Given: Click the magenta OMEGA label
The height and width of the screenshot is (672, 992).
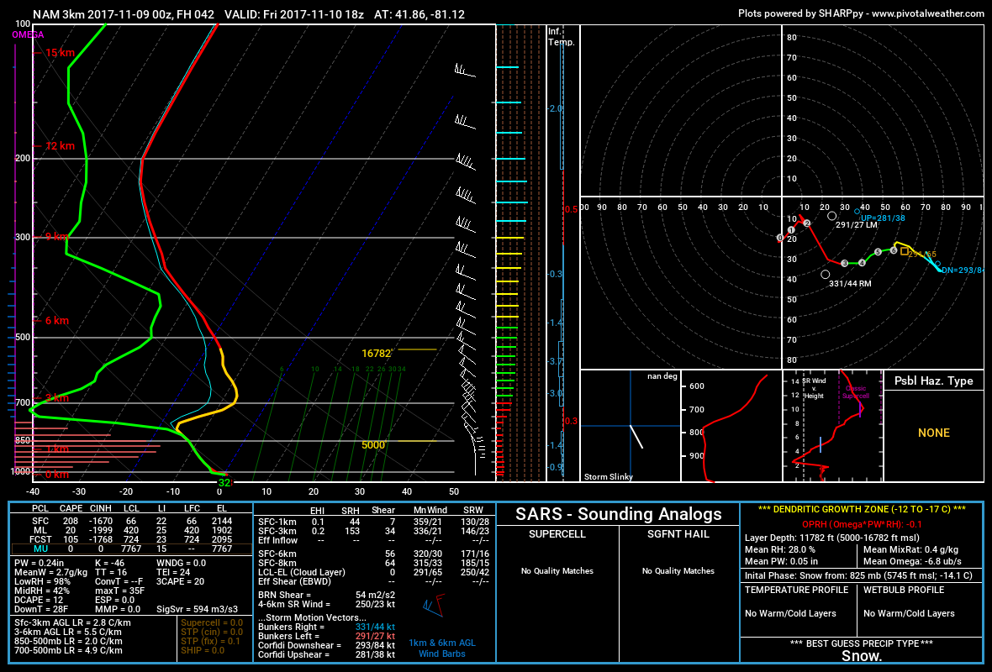Looking at the screenshot, I should (x=28, y=34).
